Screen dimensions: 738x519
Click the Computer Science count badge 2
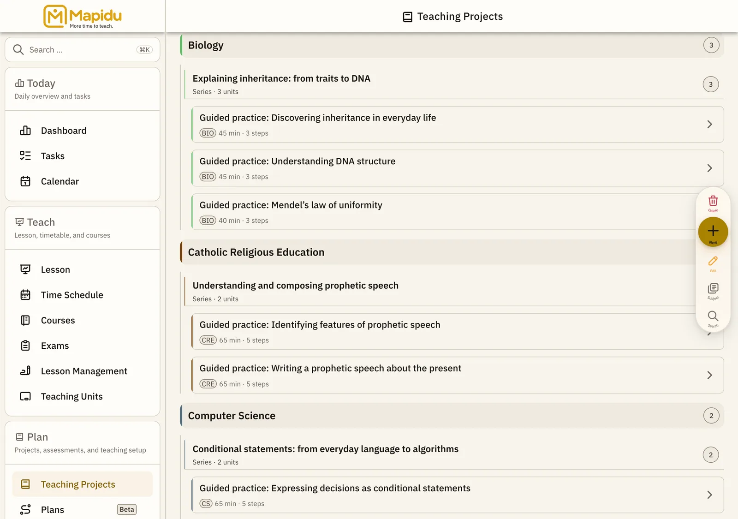(x=711, y=416)
